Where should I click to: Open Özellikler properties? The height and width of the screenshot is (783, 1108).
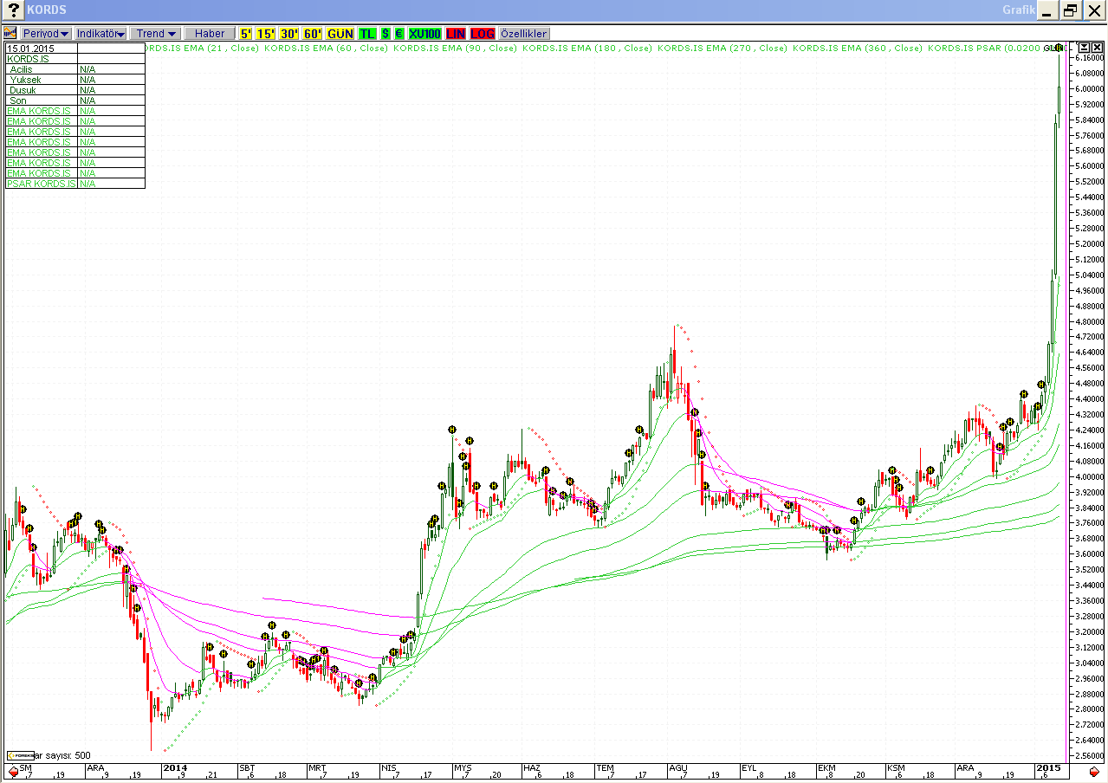point(524,34)
